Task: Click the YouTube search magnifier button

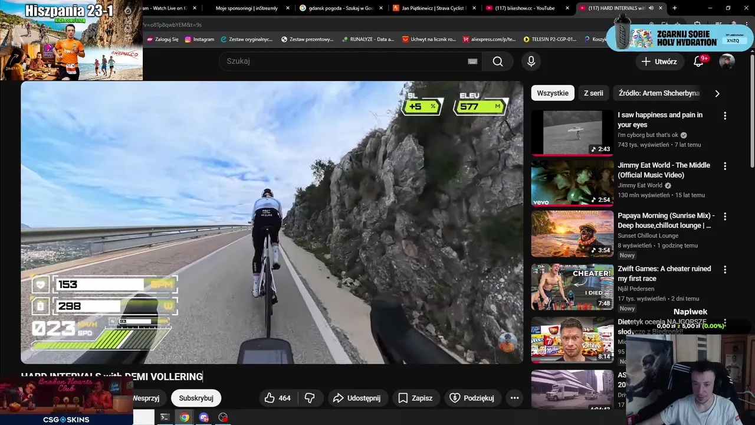Action: pyautogui.click(x=498, y=61)
